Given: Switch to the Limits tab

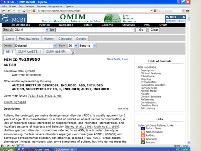Looking at the screenshot, I should point(10,39).
